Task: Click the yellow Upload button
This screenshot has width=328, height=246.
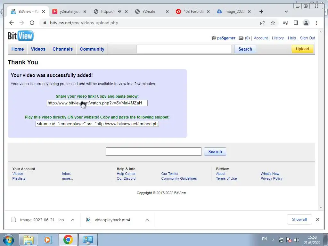Action: pos(302,49)
